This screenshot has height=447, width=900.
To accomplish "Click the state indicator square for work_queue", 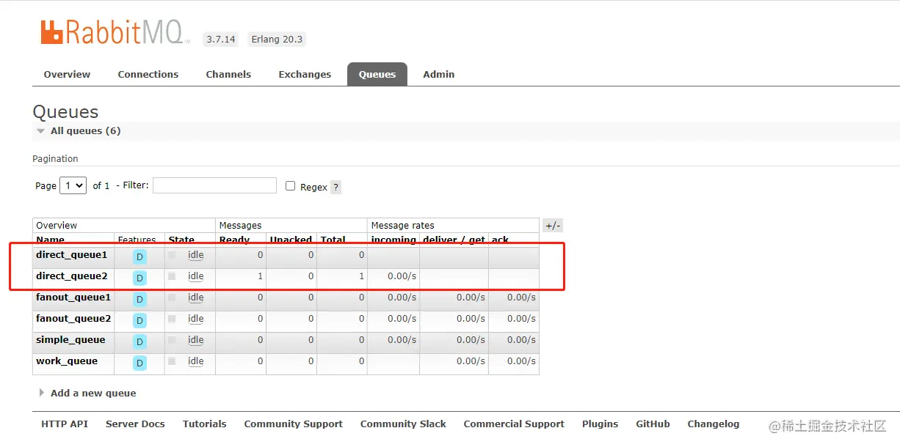I will click(172, 361).
